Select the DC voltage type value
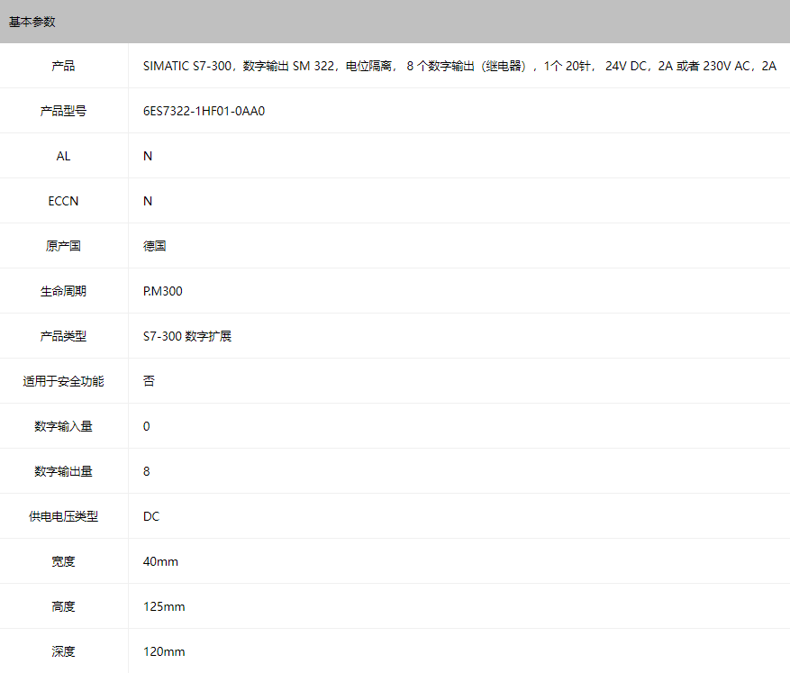 point(151,516)
